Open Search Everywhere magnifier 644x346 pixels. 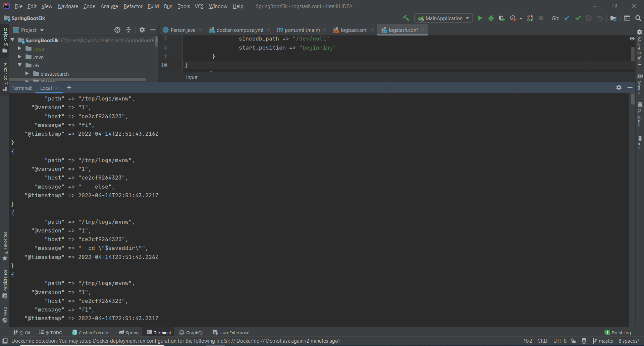click(638, 18)
